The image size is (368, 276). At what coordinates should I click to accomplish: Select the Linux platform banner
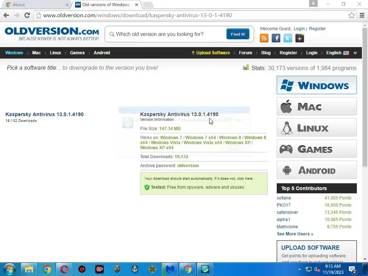tap(317, 128)
